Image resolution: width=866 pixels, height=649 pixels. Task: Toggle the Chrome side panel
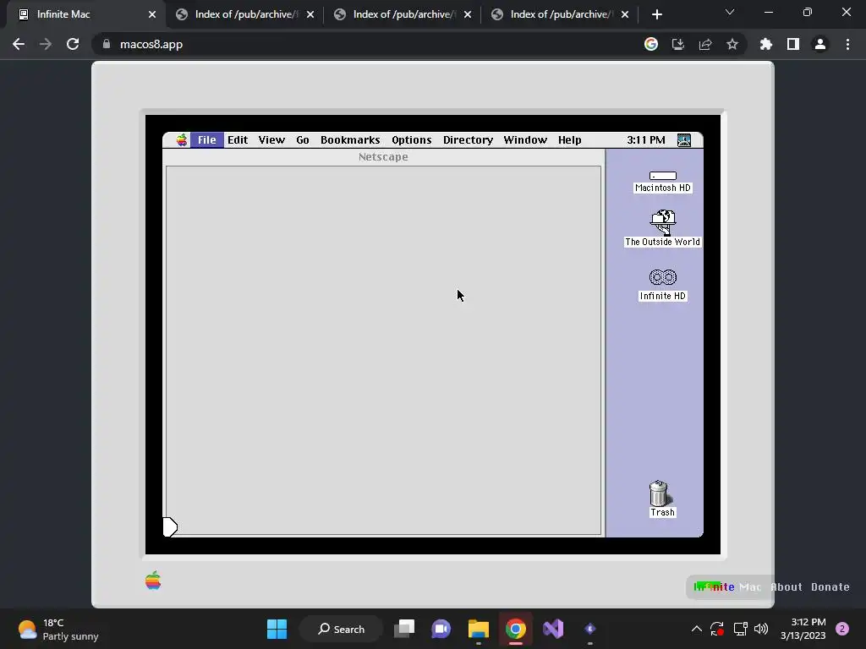point(793,44)
